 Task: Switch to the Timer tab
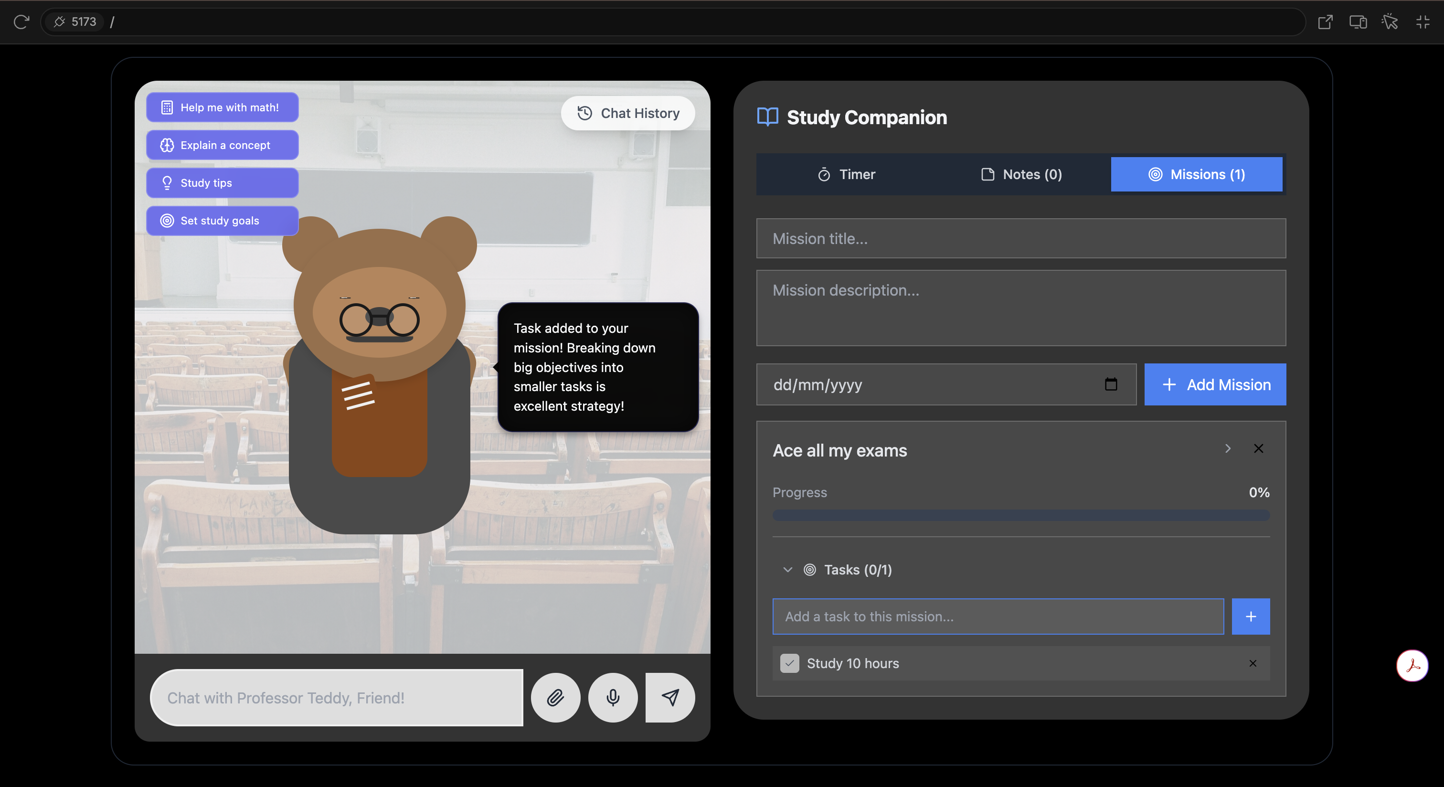click(846, 174)
